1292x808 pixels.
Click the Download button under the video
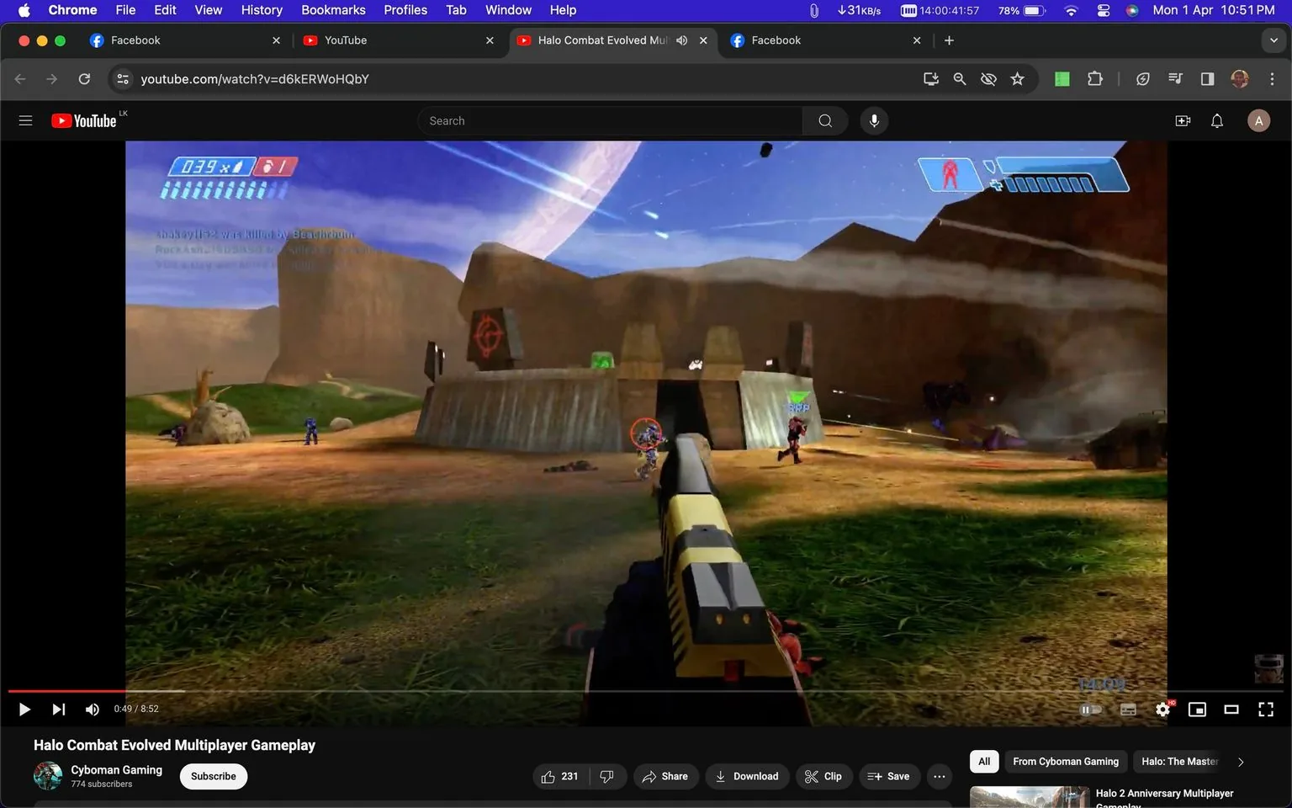coord(747,776)
